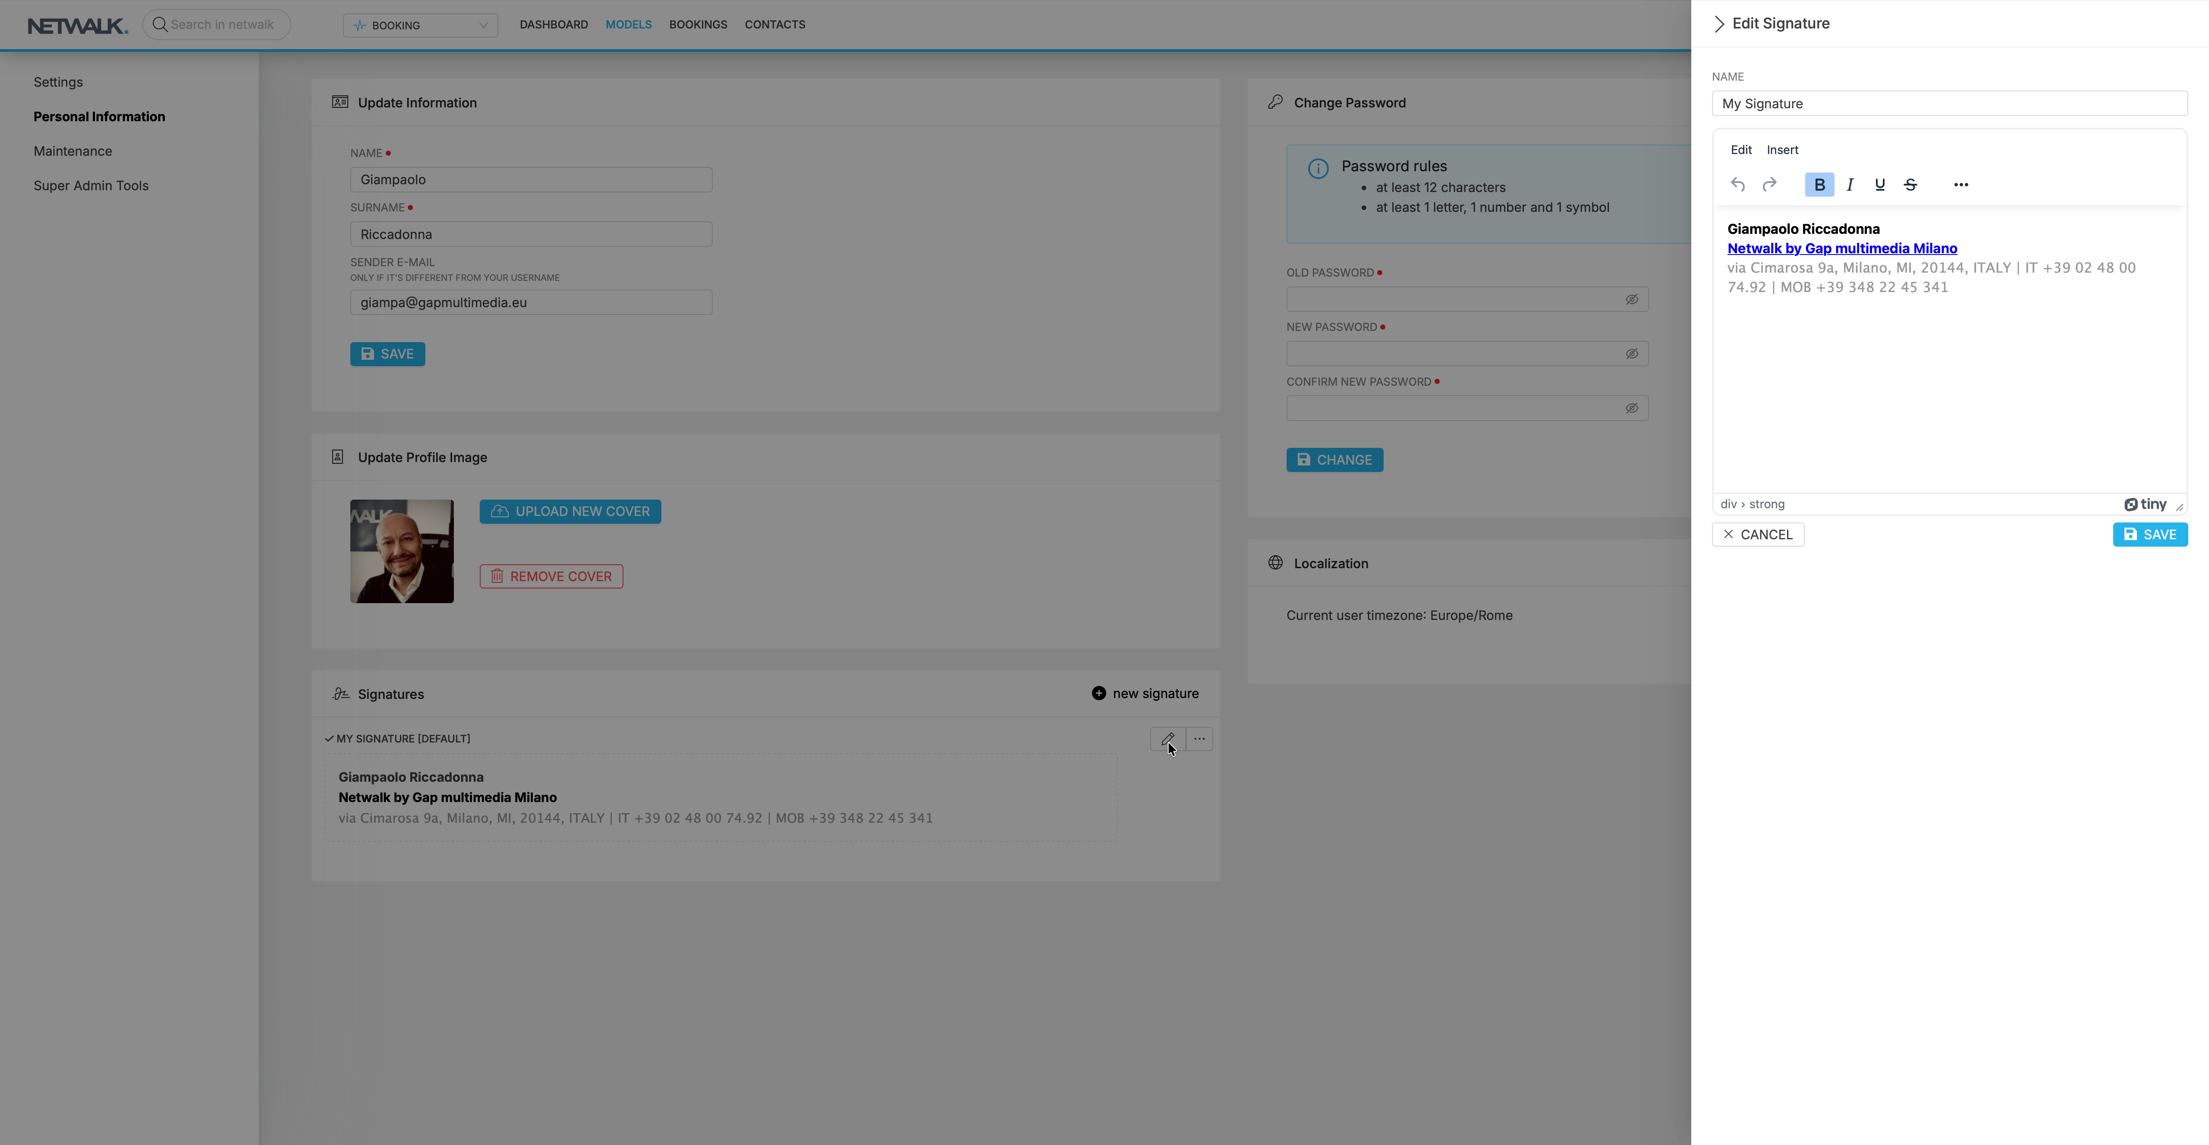Click the Surname input field
The height and width of the screenshot is (1145, 2209).
(531, 234)
